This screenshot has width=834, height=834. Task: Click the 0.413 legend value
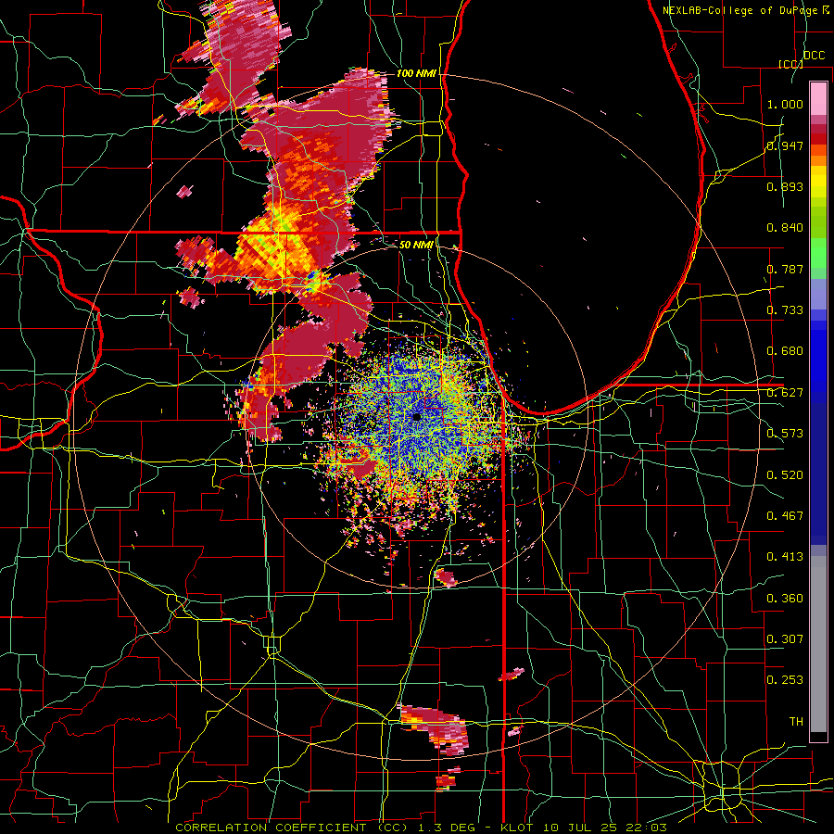[785, 557]
